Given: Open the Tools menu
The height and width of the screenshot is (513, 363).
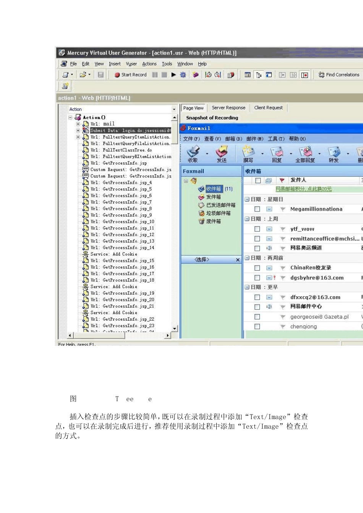Looking at the screenshot, I should [167, 64].
